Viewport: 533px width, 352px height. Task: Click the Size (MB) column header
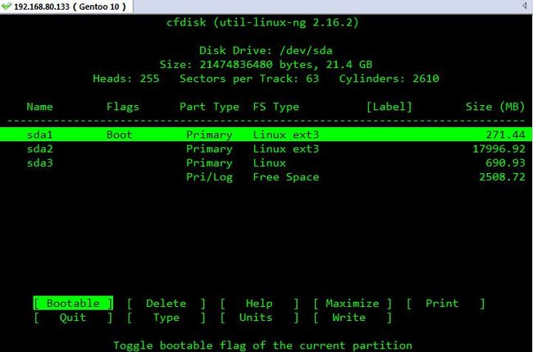[495, 107]
